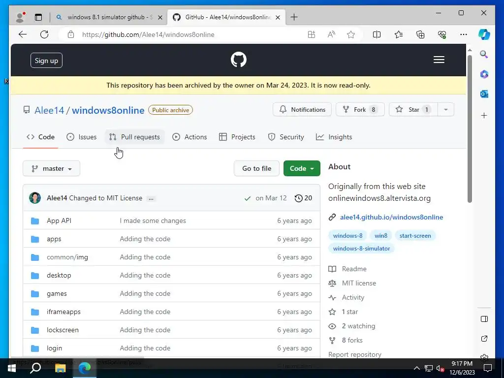Refresh the current page
504x378 pixels.
(44, 34)
